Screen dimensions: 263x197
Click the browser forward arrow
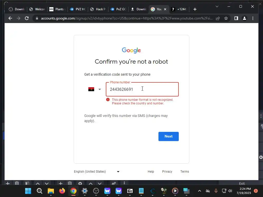18,18
